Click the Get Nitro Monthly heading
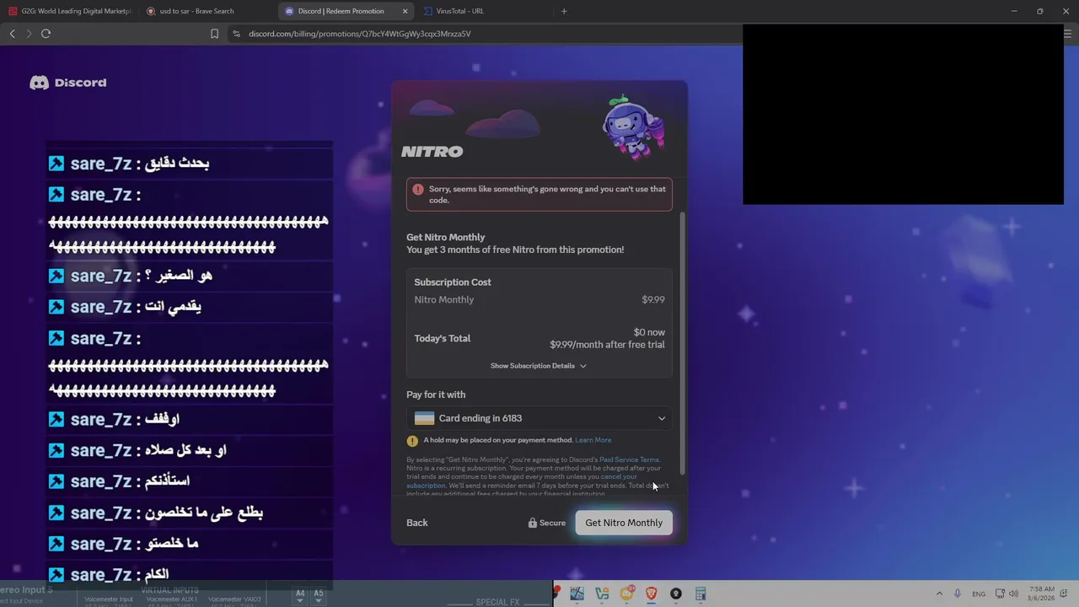Screen dimensions: 1079x607 pos(446,237)
